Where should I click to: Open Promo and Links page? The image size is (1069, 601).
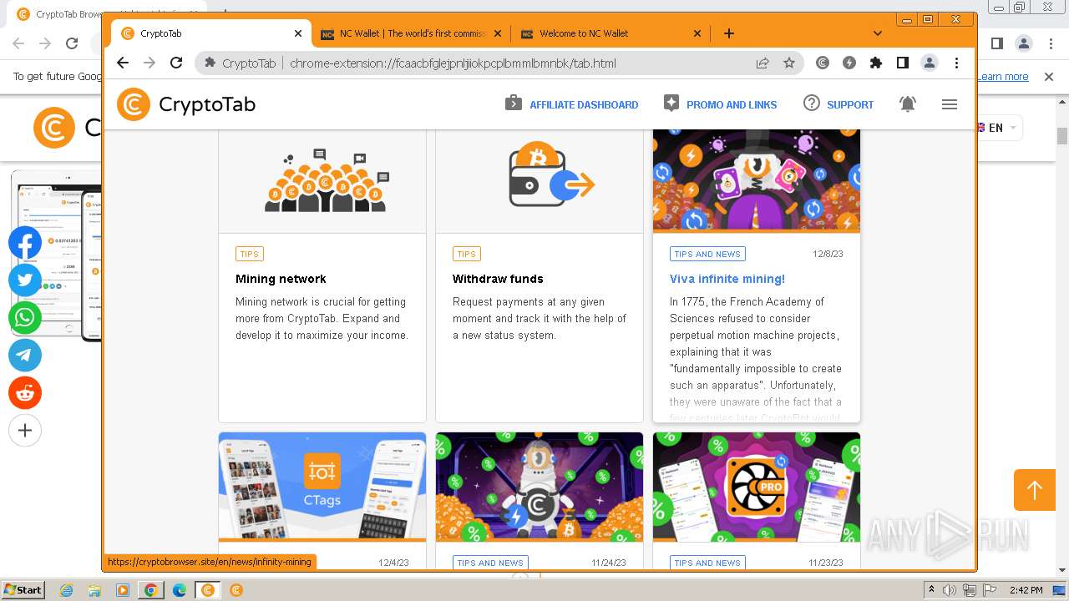tap(720, 104)
